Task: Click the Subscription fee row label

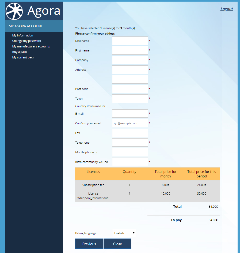Action: click(x=93, y=185)
